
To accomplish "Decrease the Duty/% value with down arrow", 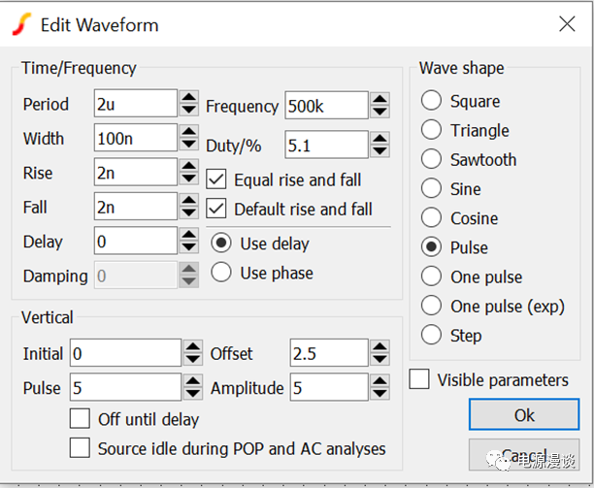I will pyautogui.click(x=379, y=151).
